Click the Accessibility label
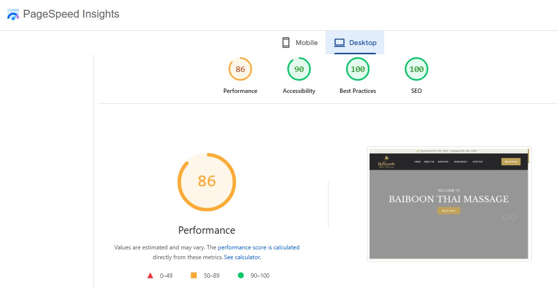Image resolution: width=558 pixels, height=289 pixels. pyautogui.click(x=299, y=91)
